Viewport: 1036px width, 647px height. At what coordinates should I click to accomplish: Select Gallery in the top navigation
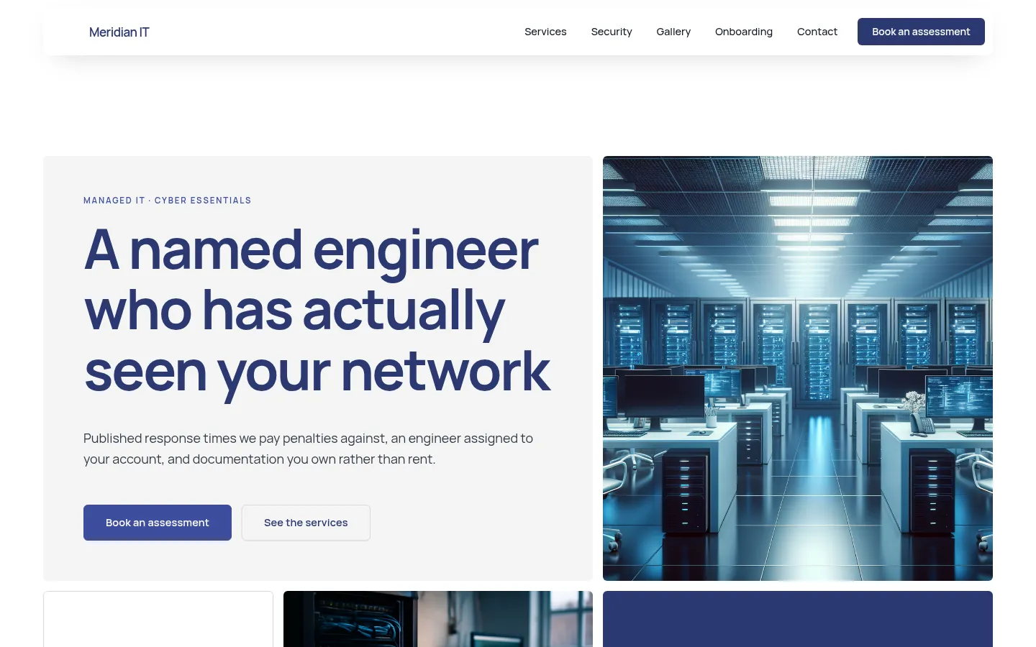pos(673,32)
